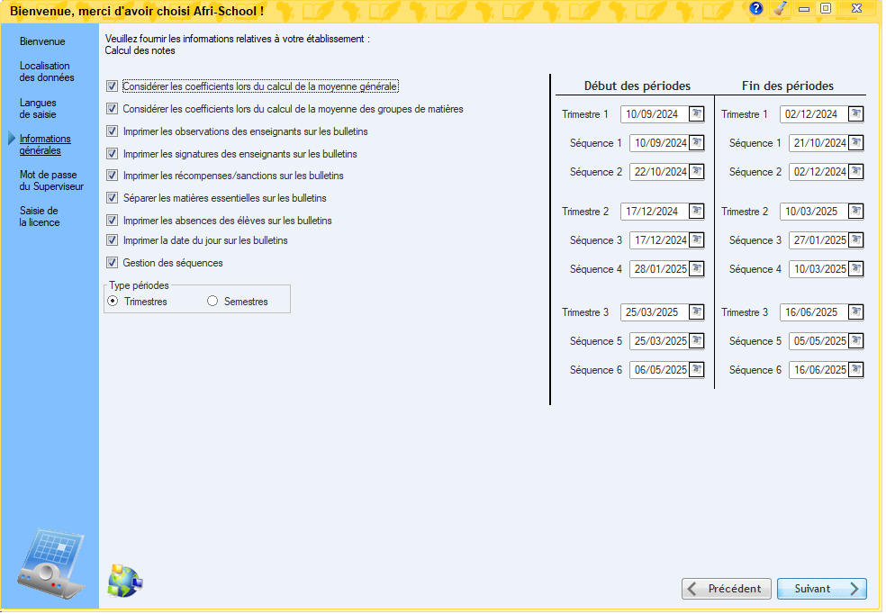Open calendar icon for Séquence 2 end date
This screenshot has width=886, height=614.
(858, 172)
